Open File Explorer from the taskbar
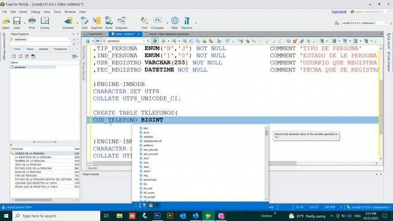This screenshot has width=393, height=221. pyautogui.click(x=119, y=215)
